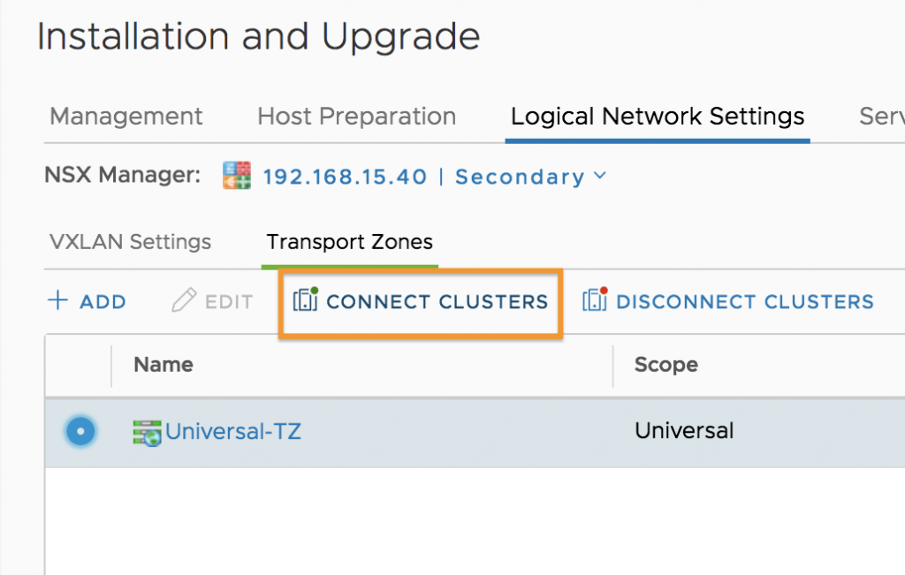Select the Logical Network Settings tab
The image size is (905, 575).
coord(658,117)
